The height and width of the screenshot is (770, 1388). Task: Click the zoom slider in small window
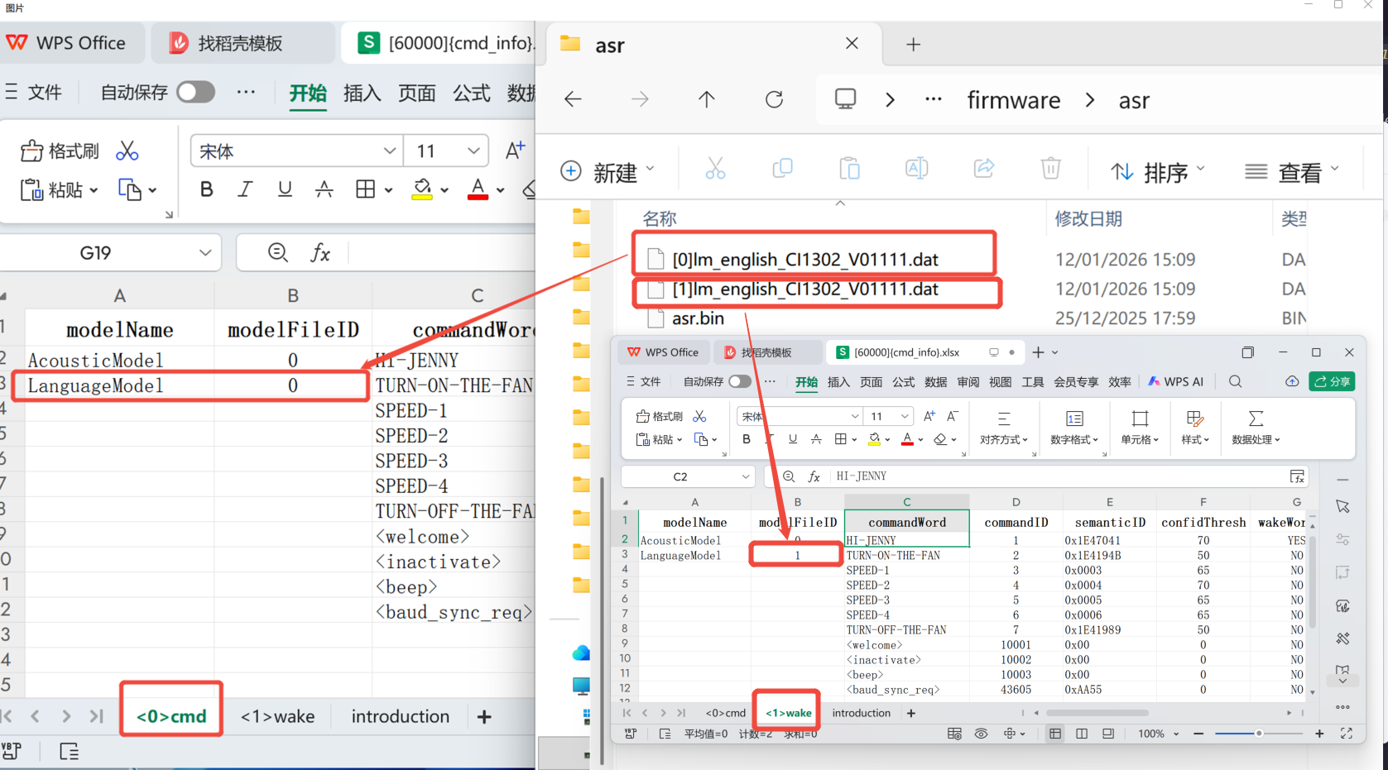tap(1258, 734)
